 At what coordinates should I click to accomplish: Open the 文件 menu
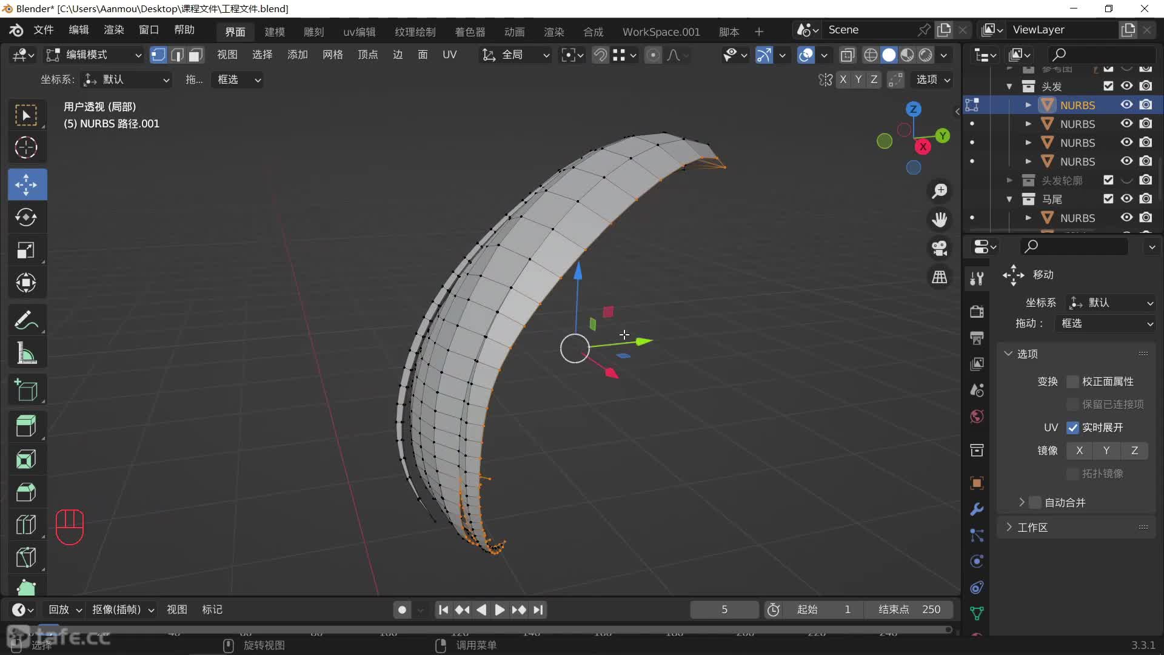tap(44, 30)
